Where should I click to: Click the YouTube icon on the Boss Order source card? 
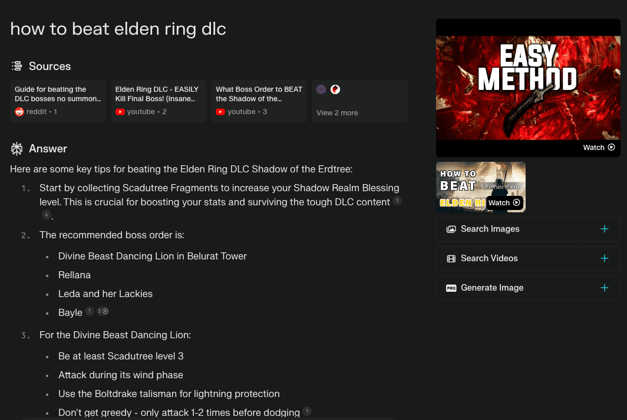[219, 112]
